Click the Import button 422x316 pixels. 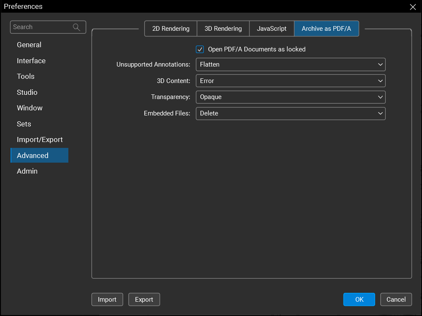pyautogui.click(x=107, y=300)
